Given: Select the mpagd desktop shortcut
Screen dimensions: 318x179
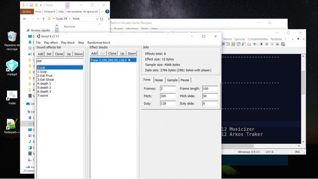Looking at the screenshot, I should 12,68.
